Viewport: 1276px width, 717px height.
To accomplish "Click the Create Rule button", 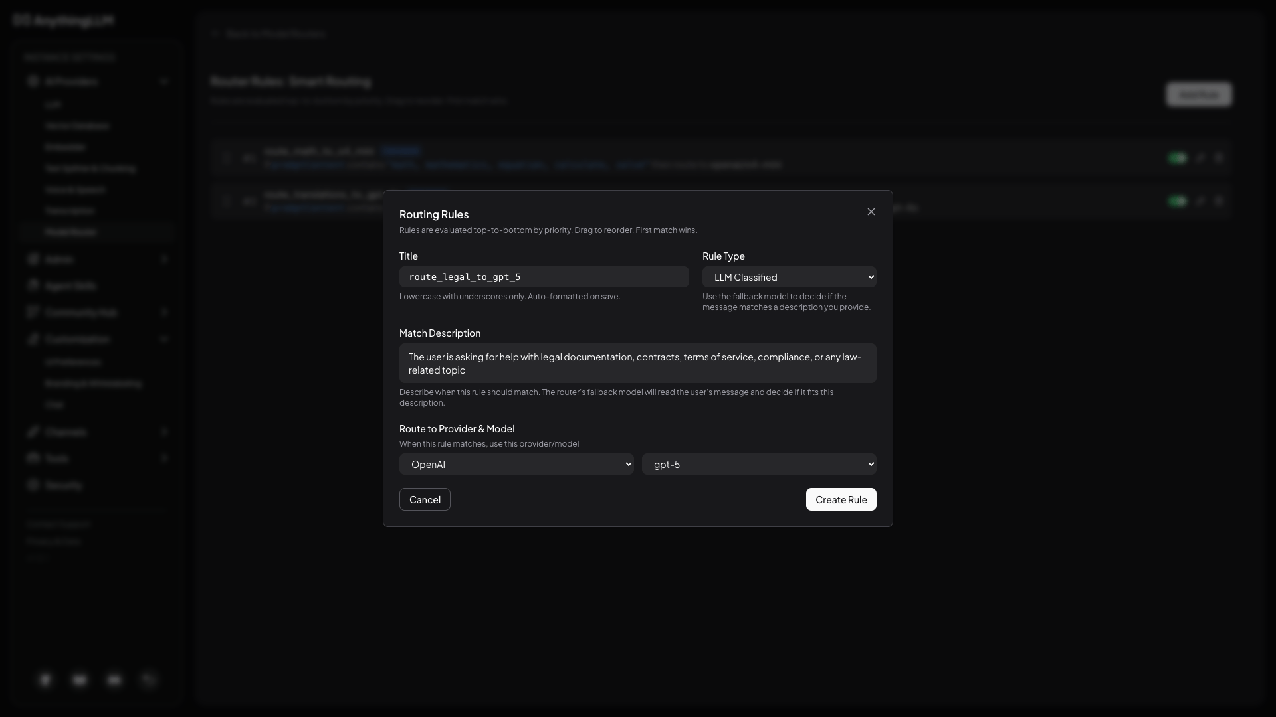I will tap(841, 499).
